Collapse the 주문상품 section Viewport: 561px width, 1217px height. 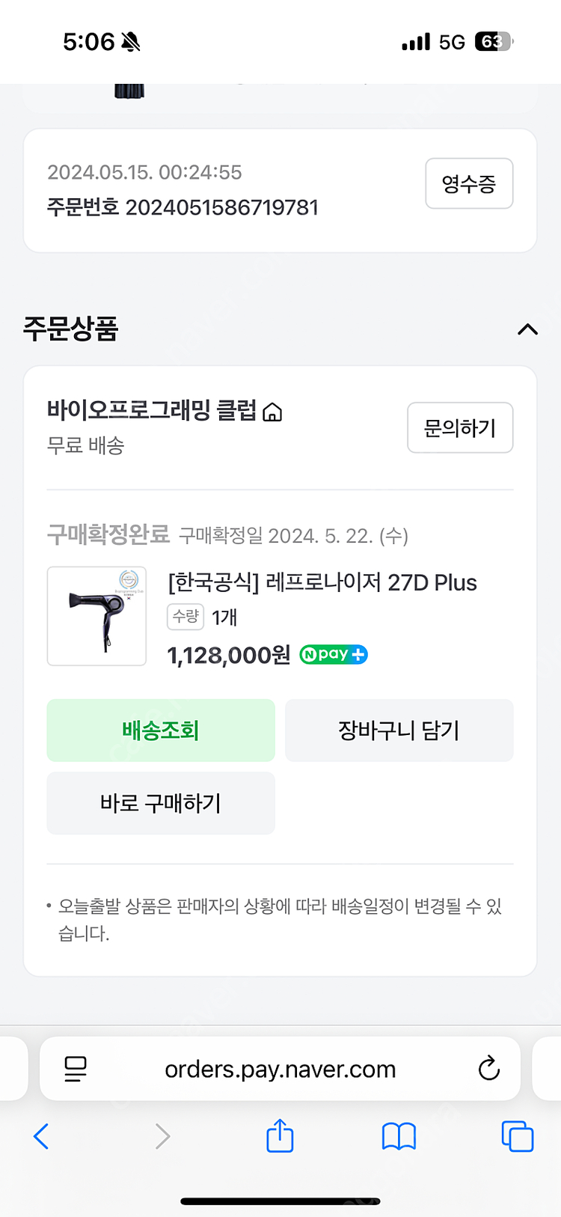pos(527,329)
